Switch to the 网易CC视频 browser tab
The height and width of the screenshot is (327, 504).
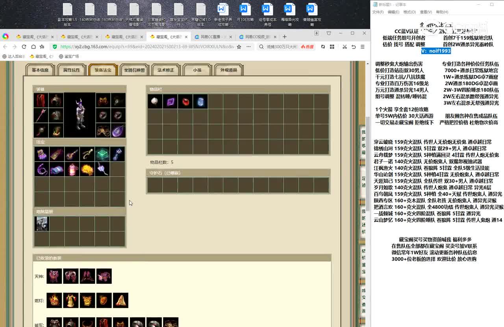[x=258, y=37]
